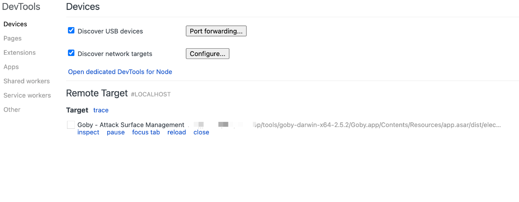Viewport: 519px width, 202px height.
Task: Inspect the Goby remote target
Action: click(x=88, y=132)
